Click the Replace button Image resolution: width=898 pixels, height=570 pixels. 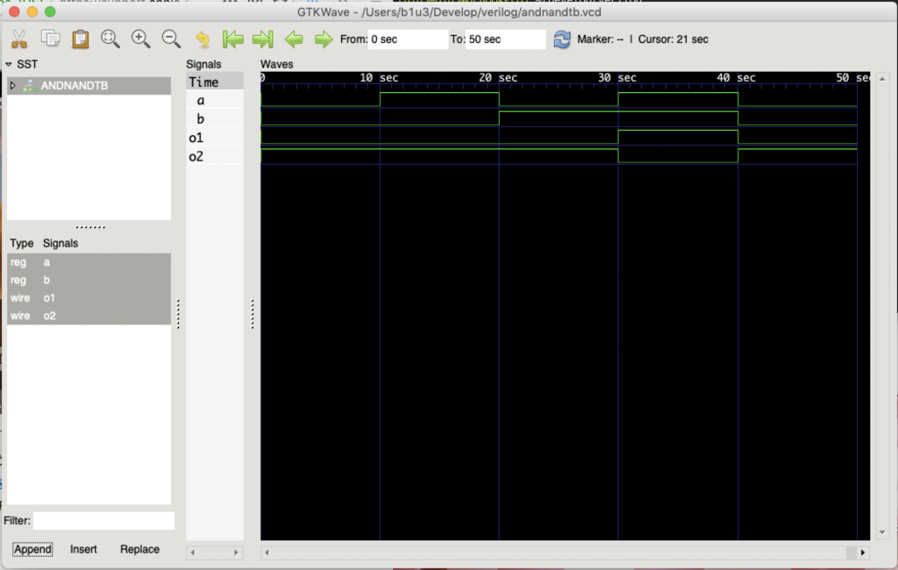click(x=139, y=549)
